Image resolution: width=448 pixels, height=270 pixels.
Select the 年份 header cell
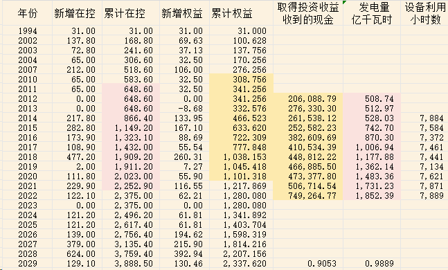click(x=28, y=13)
